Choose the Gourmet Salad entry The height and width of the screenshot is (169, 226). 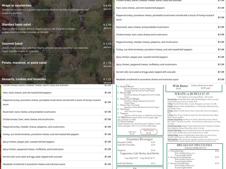(x=12, y=44)
